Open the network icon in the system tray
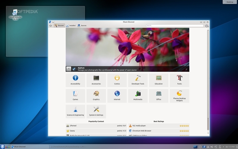This screenshot has width=238, height=149. 220,147
